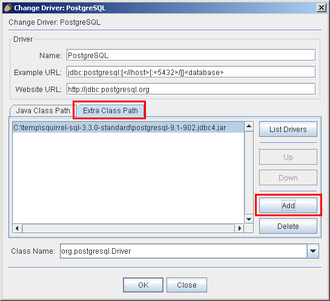Open the Class Name dropdown arrow
The width and height of the screenshot is (330, 301).
(313, 251)
